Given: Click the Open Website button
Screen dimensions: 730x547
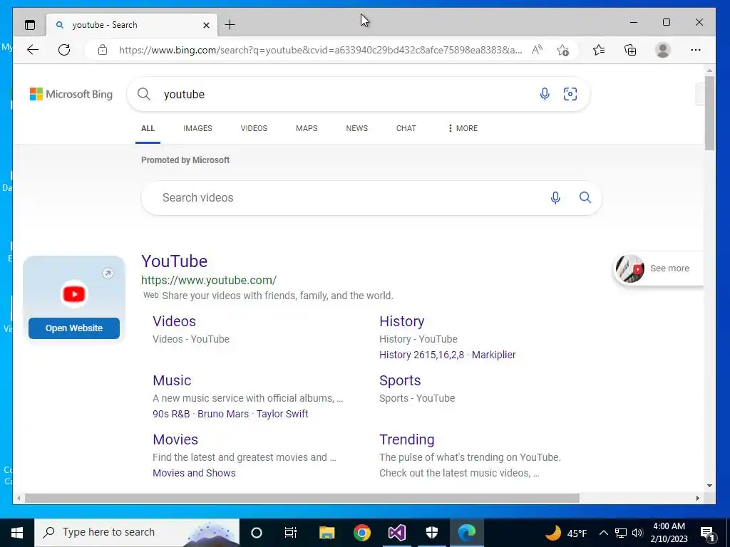Looking at the screenshot, I should [x=74, y=328].
